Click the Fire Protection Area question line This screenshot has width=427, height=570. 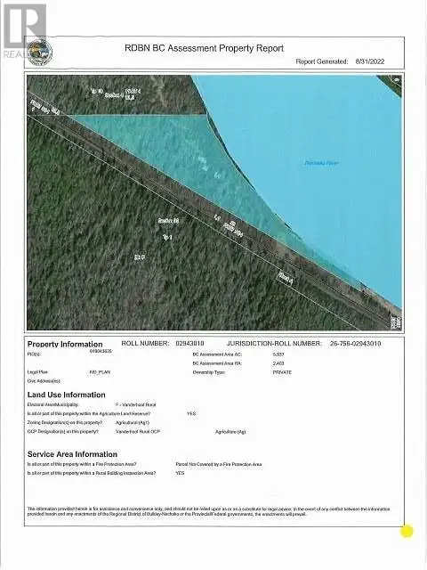click(82, 464)
